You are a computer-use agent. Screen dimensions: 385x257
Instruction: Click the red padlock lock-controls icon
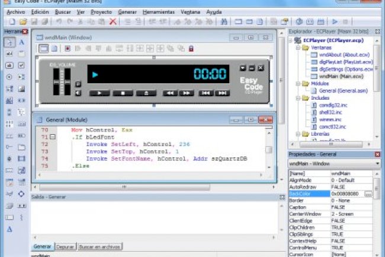pos(68,48)
